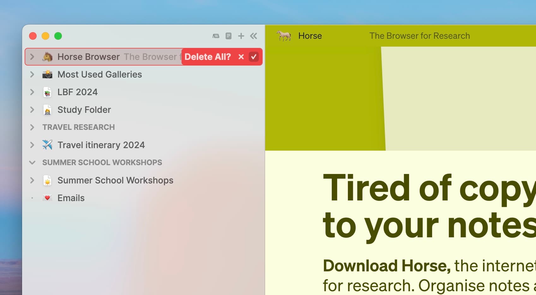This screenshot has height=295, width=536.
Task: Select the camera icon for Most Used Galleries
Action: coord(47,74)
